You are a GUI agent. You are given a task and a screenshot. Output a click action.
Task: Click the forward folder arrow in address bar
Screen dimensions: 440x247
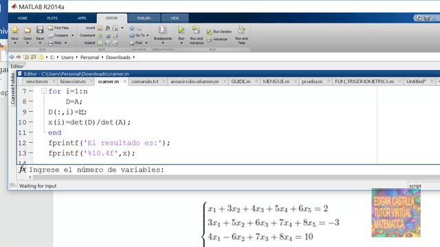19,57
